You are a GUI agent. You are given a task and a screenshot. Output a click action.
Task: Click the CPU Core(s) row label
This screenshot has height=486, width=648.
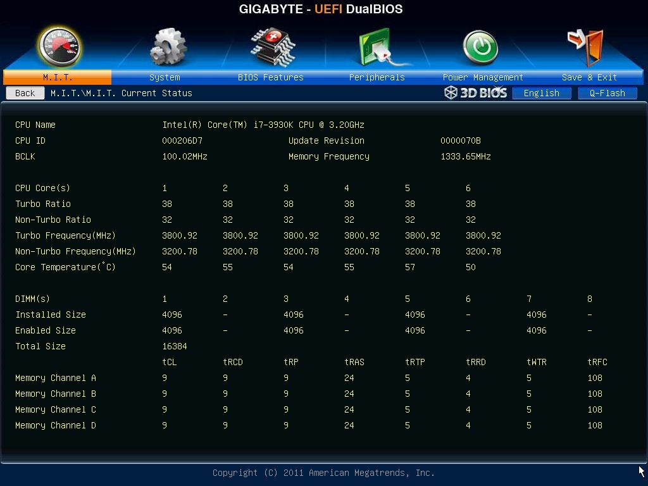coord(42,188)
